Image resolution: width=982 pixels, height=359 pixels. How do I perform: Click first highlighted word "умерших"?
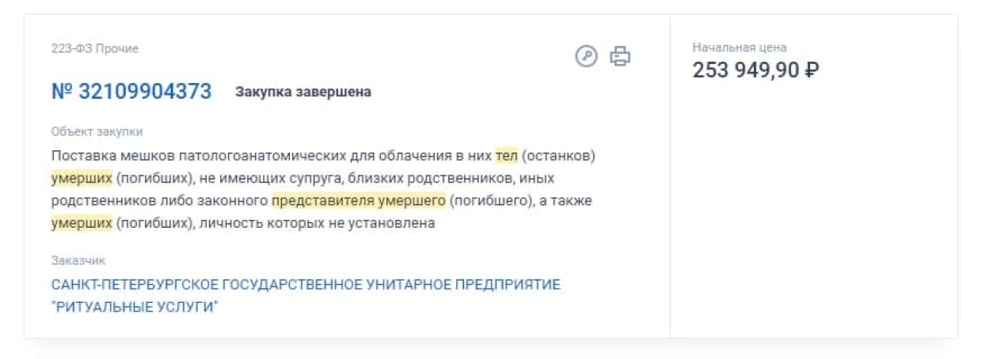coord(82,178)
